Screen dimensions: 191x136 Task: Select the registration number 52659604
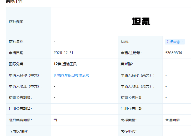[x=173, y=53]
